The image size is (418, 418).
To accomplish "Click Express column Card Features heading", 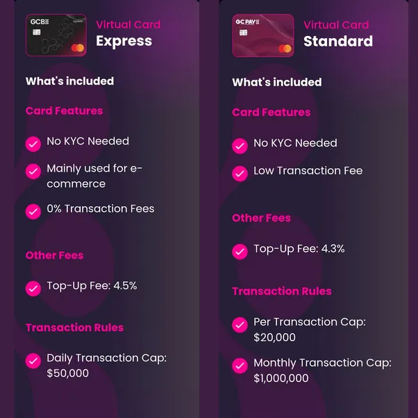I will click(65, 110).
